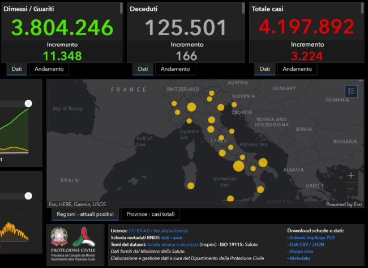Click the 11.348 recovered increment value
Image resolution: width=368 pixels, height=268 pixels.
click(62, 56)
